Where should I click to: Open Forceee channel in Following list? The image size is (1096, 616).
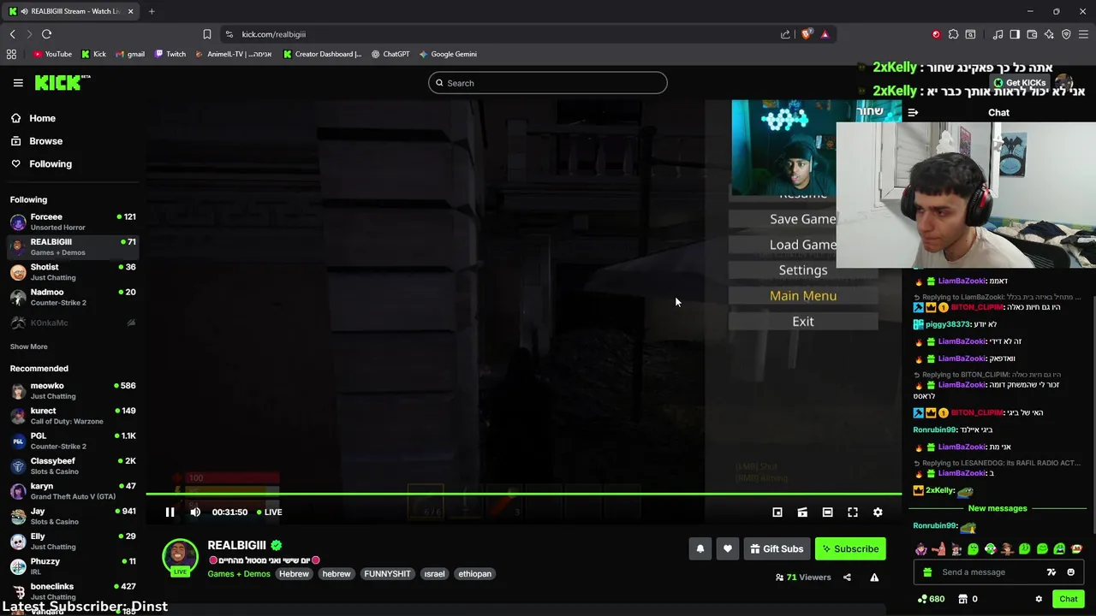tap(73, 222)
